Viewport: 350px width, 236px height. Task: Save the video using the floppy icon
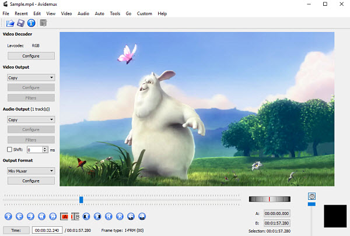21,23
